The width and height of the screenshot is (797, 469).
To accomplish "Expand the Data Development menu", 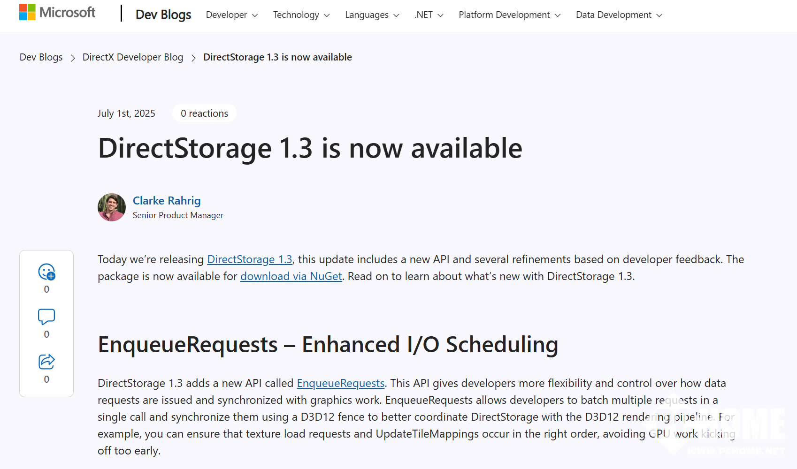I will coord(619,15).
